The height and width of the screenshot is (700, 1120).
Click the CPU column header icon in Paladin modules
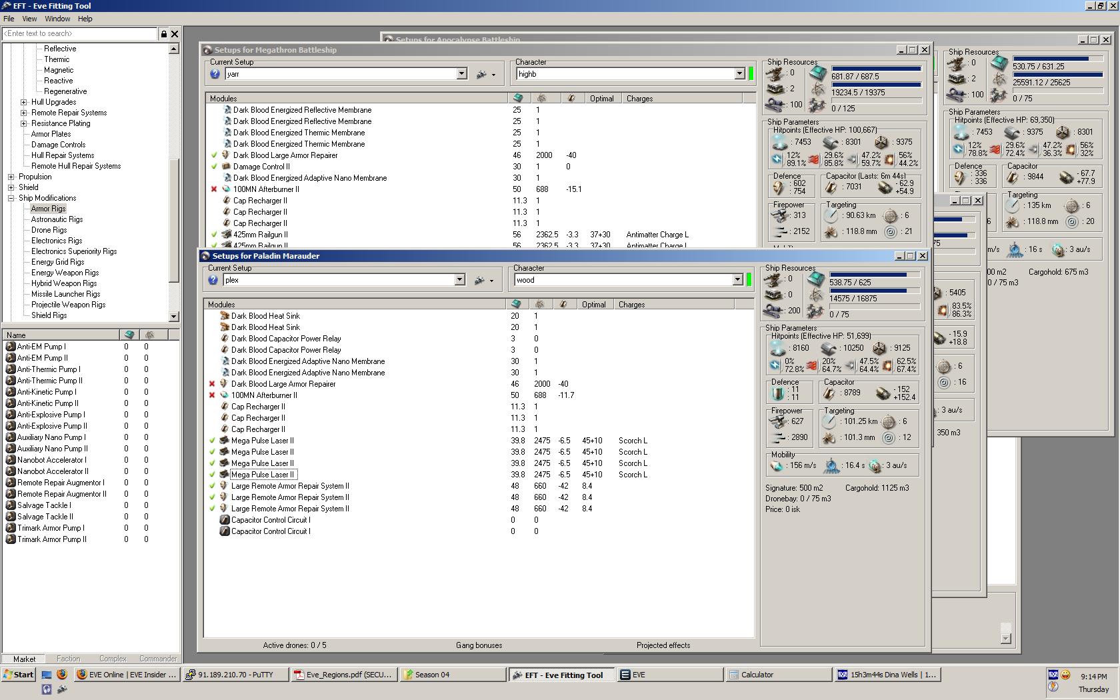[x=516, y=305]
